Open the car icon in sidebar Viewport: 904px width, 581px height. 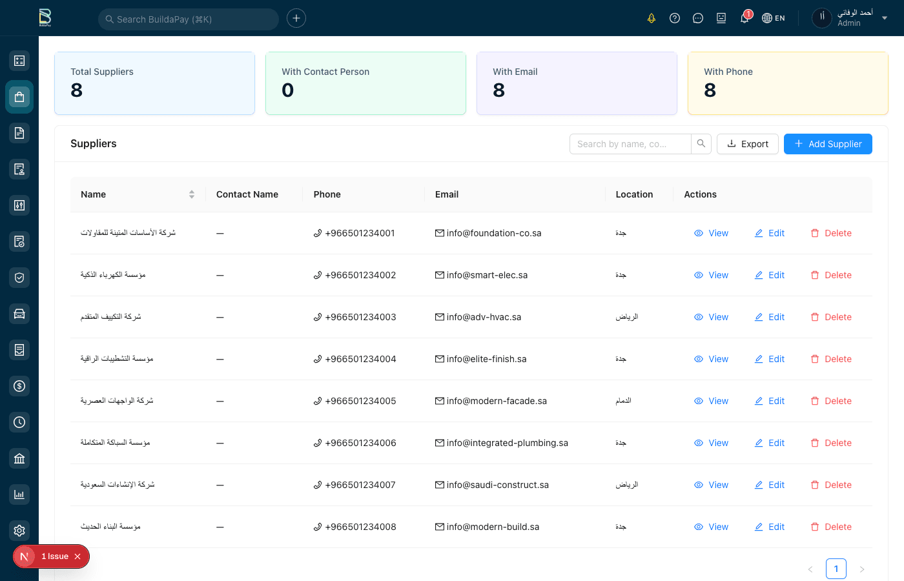coord(19,314)
